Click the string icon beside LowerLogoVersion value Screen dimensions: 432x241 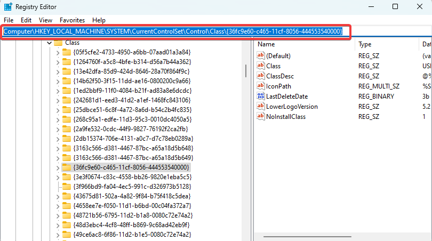click(x=260, y=106)
